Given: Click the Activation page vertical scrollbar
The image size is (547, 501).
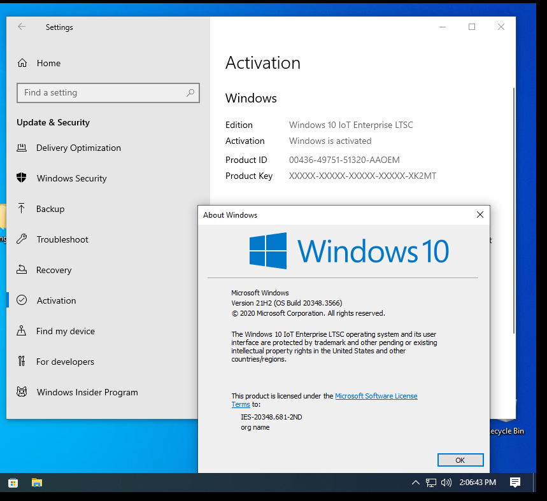Looking at the screenshot, I should coord(513,210).
